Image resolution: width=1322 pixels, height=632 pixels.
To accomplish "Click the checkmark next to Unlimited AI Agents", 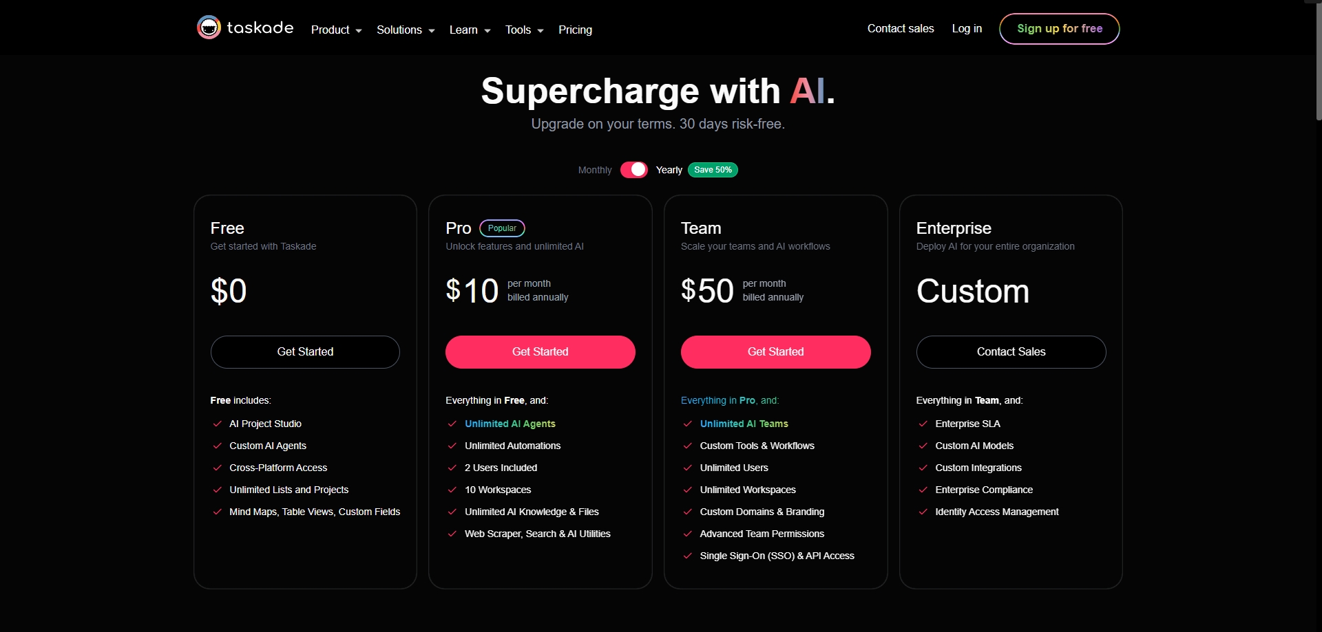I will [x=452, y=424].
